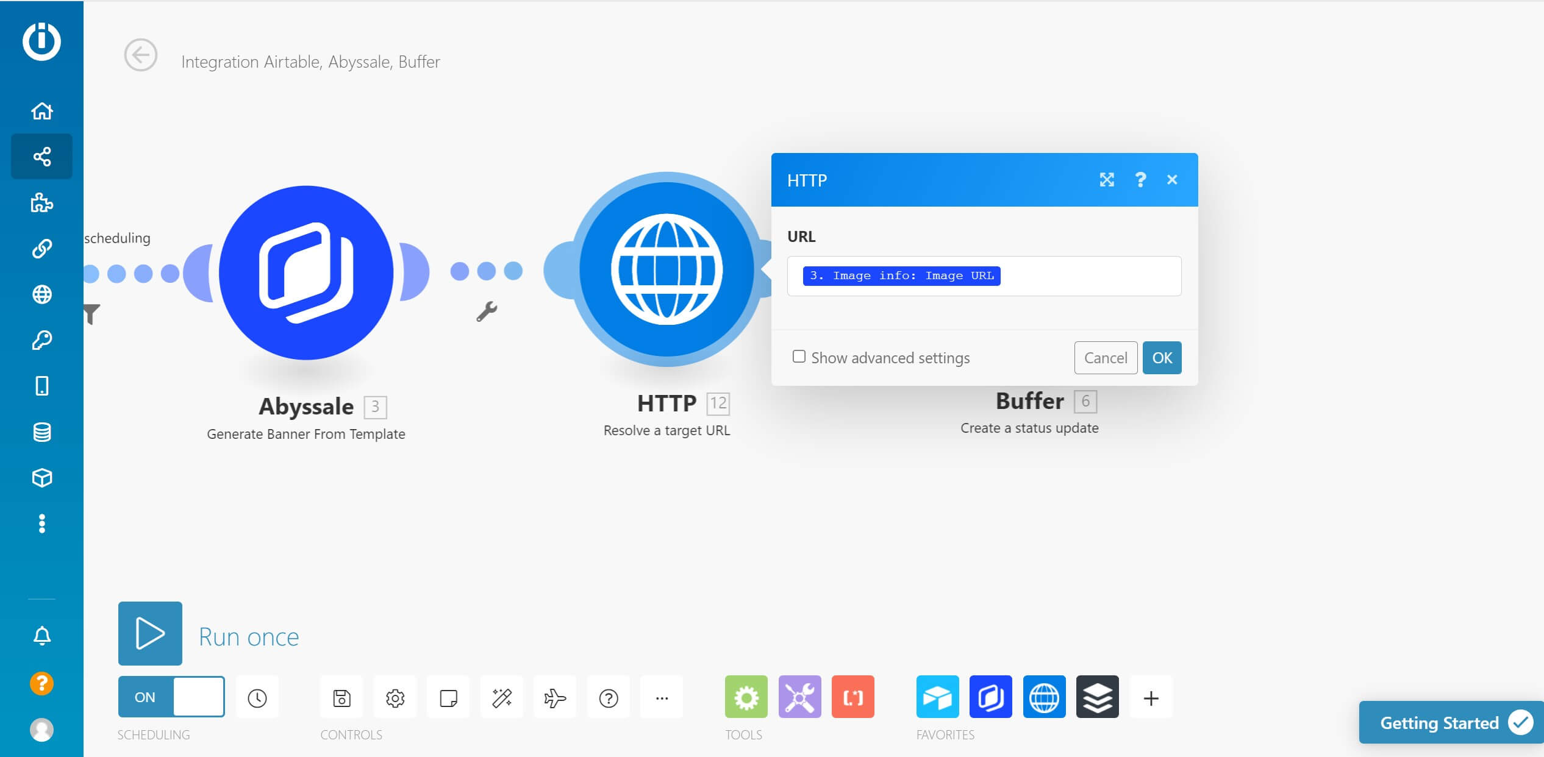
Task: Open Getting Started panel
Action: click(x=1451, y=722)
